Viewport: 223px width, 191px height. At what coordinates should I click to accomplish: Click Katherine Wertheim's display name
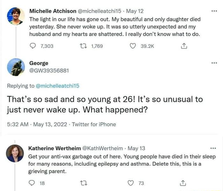click(x=54, y=148)
